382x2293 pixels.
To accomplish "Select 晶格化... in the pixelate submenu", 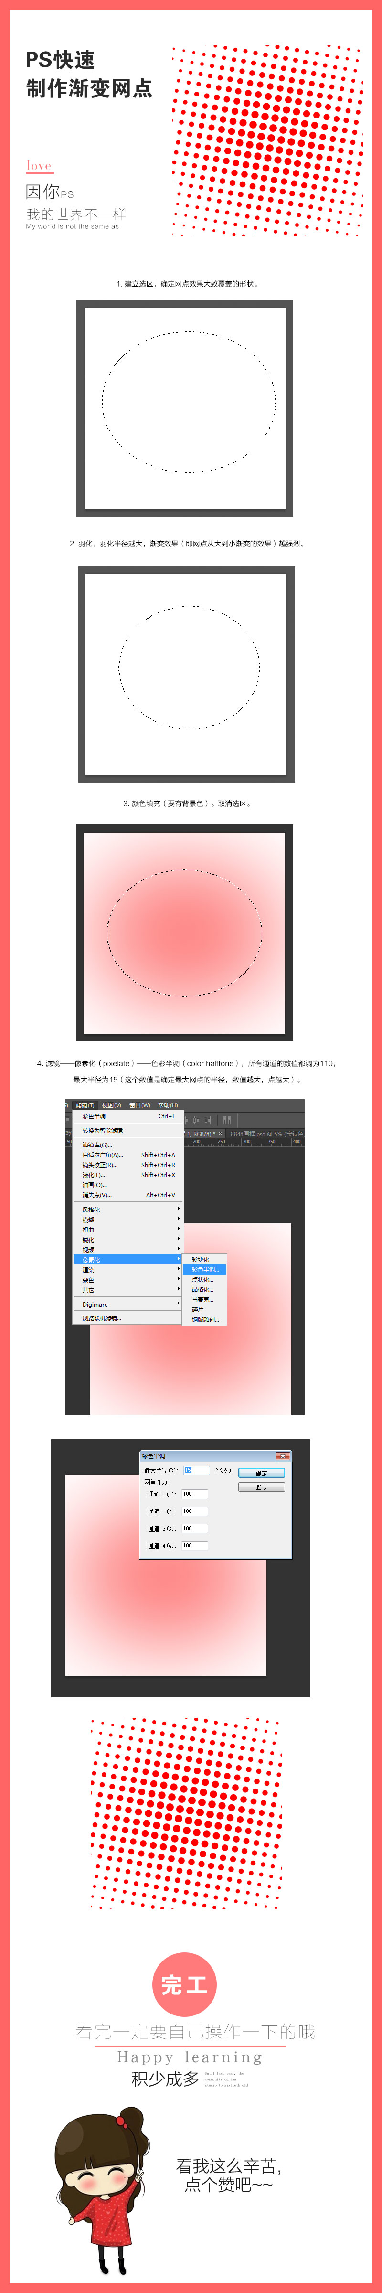I will coord(205,1290).
